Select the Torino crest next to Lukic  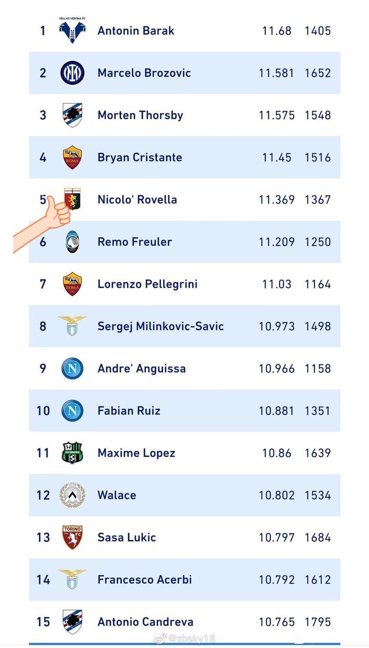point(72,537)
